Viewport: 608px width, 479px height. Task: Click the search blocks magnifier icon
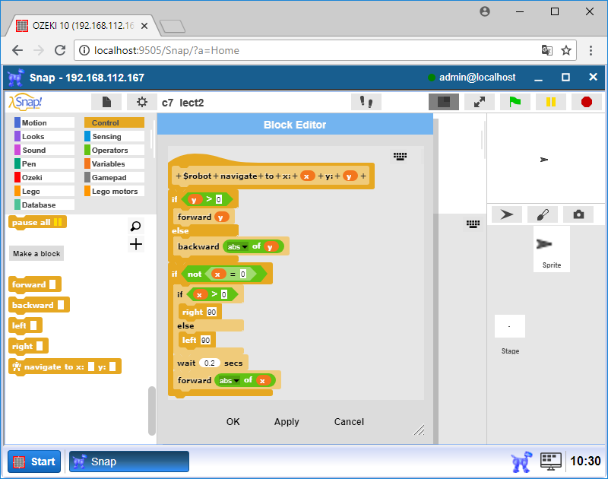click(136, 226)
